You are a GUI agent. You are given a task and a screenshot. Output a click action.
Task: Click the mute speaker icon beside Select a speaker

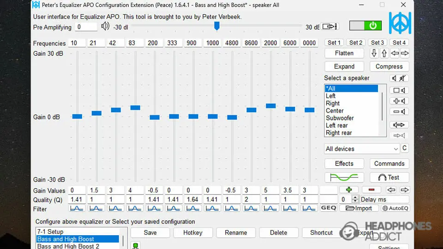coord(399,78)
